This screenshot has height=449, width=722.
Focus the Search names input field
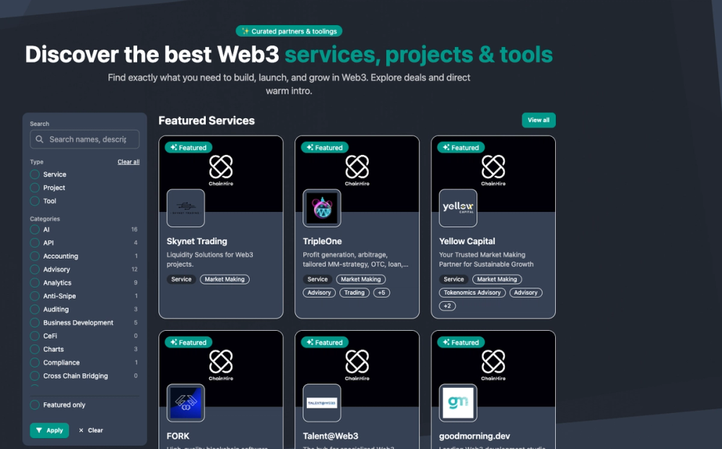pos(84,139)
